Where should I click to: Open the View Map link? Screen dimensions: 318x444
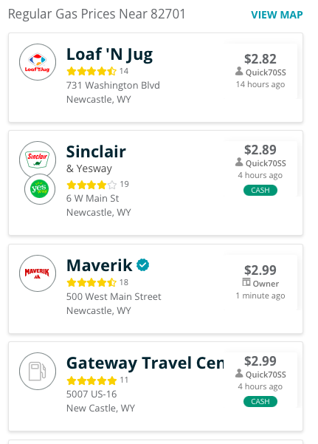click(277, 15)
